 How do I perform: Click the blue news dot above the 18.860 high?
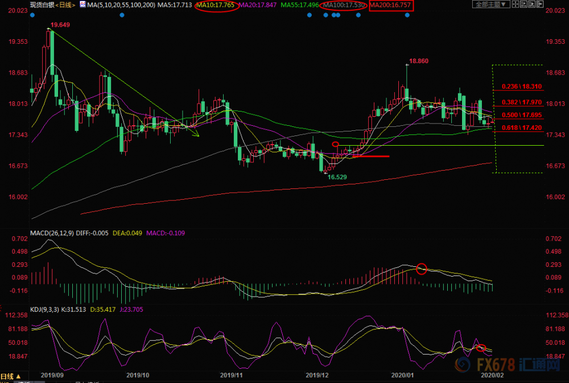tap(407, 15)
